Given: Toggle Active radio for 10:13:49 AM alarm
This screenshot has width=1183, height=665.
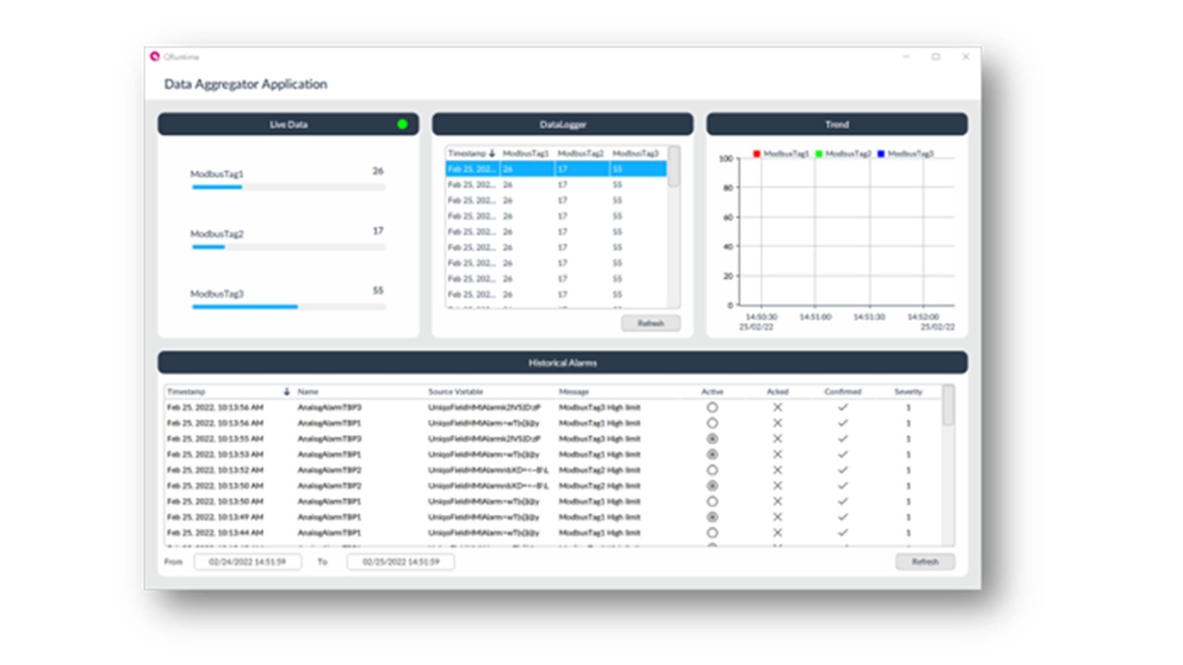Looking at the screenshot, I should coord(712,517).
